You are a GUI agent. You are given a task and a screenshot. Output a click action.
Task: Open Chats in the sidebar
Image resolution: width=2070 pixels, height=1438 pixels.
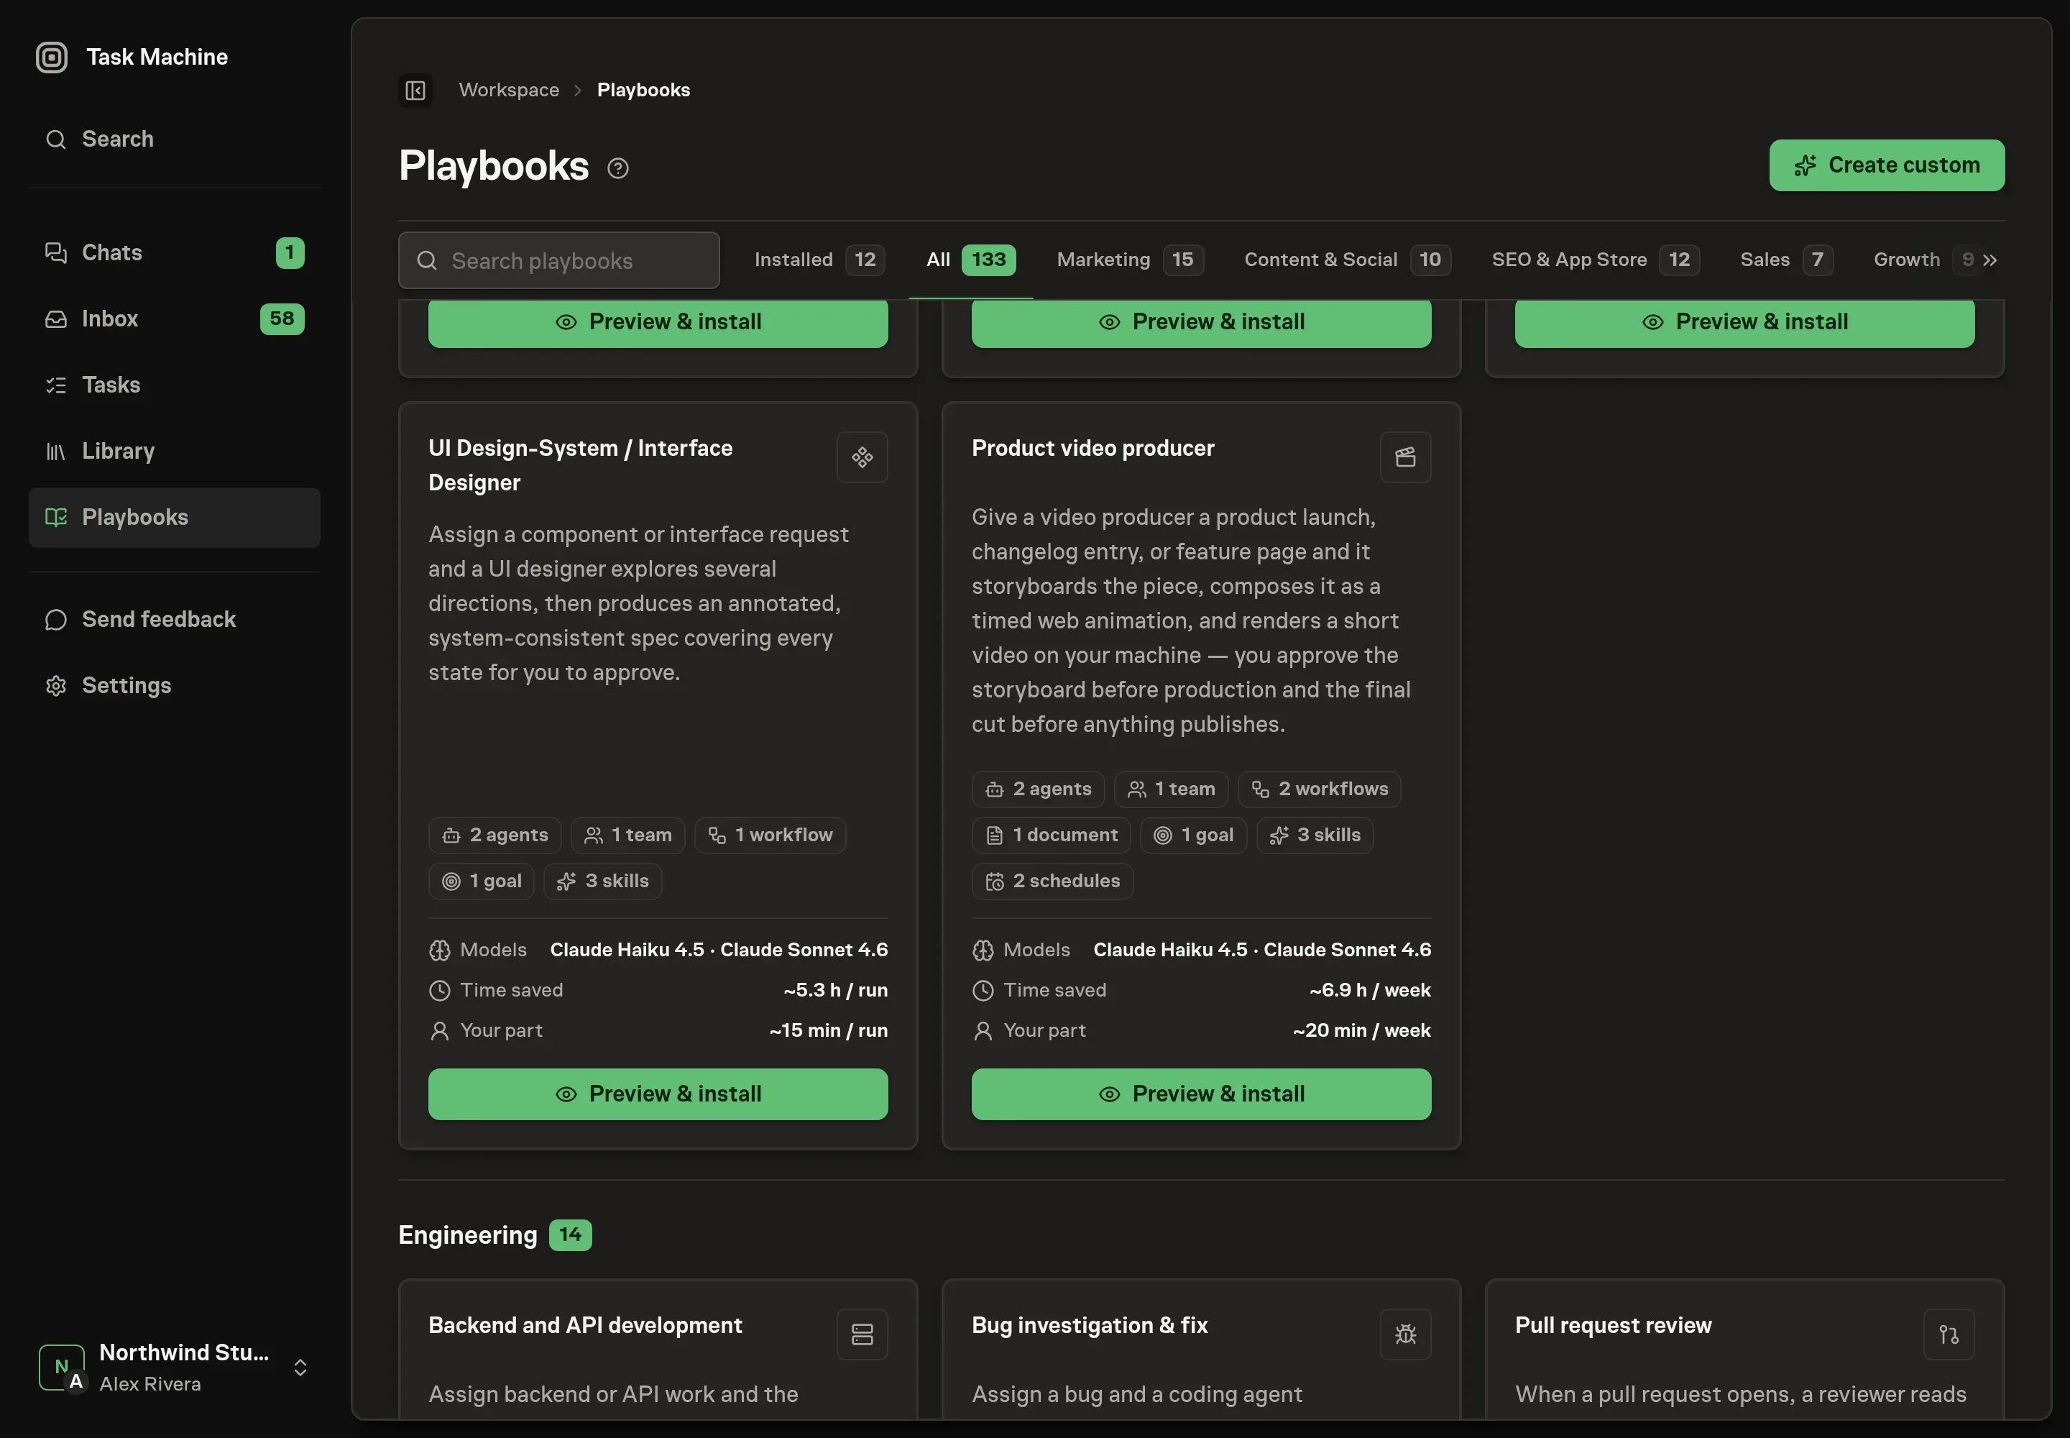pos(175,252)
